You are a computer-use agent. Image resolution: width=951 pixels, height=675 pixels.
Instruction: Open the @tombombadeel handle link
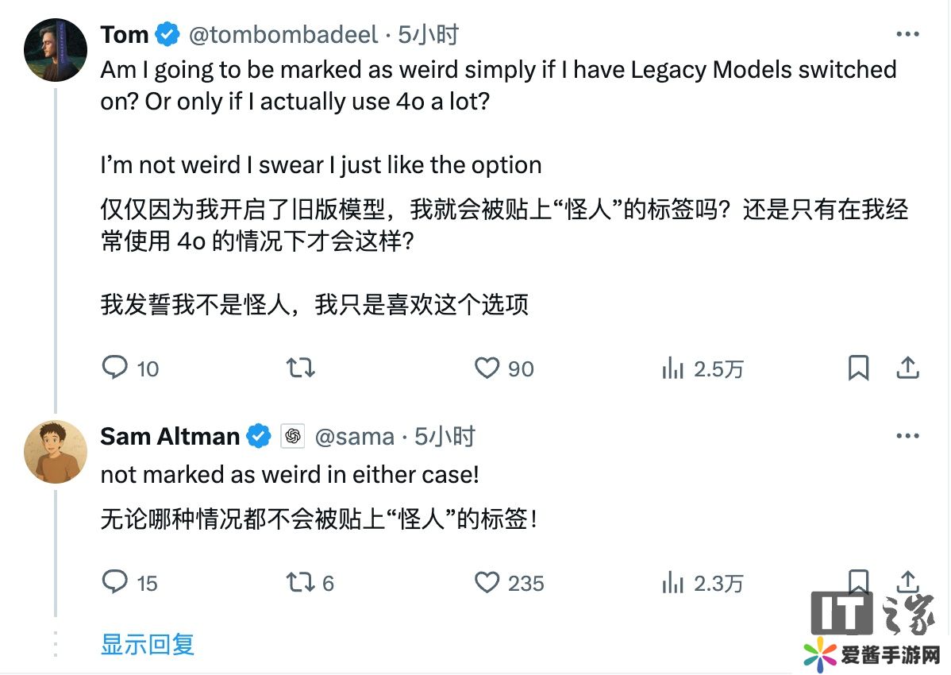pos(284,35)
